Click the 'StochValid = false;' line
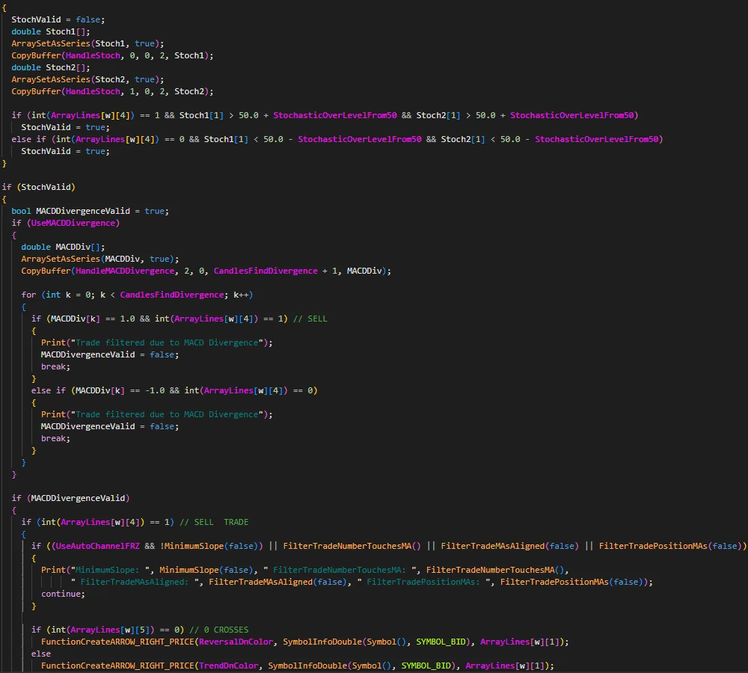The height and width of the screenshot is (673, 748). (58, 19)
